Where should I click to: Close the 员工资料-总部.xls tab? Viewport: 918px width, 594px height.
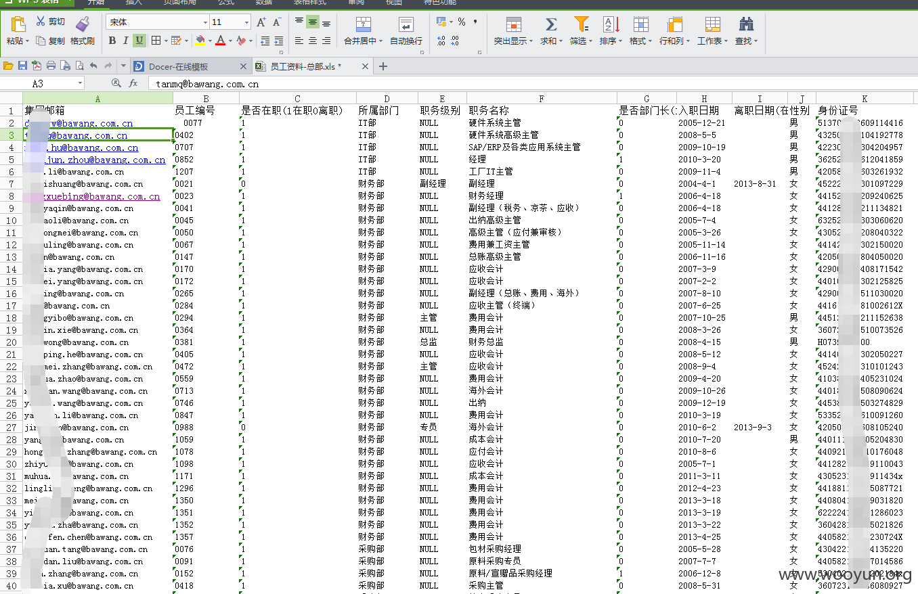(366, 66)
